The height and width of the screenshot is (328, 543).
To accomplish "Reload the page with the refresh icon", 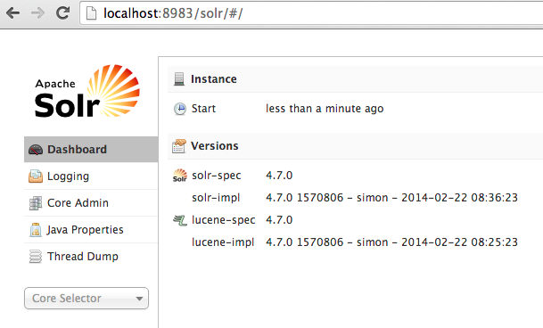I will pyautogui.click(x=62, y=13).
